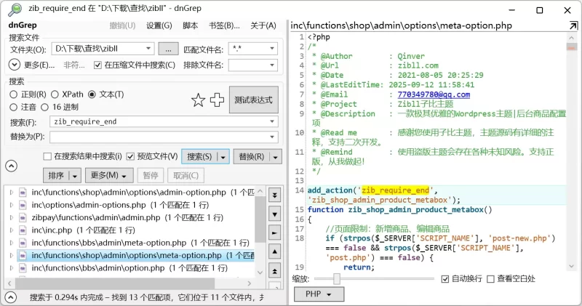Select shop admin-option.php result row
582x306 pixels.
click(136, 193)
